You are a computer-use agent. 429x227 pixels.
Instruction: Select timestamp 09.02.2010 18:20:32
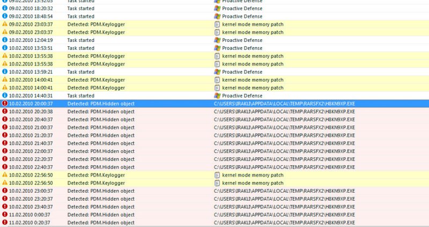(31, 9)
